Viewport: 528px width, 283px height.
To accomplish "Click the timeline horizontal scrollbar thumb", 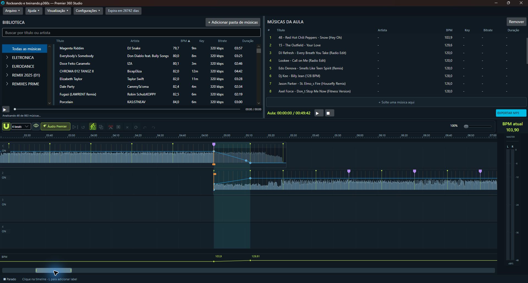I will (x=54, y=270).
